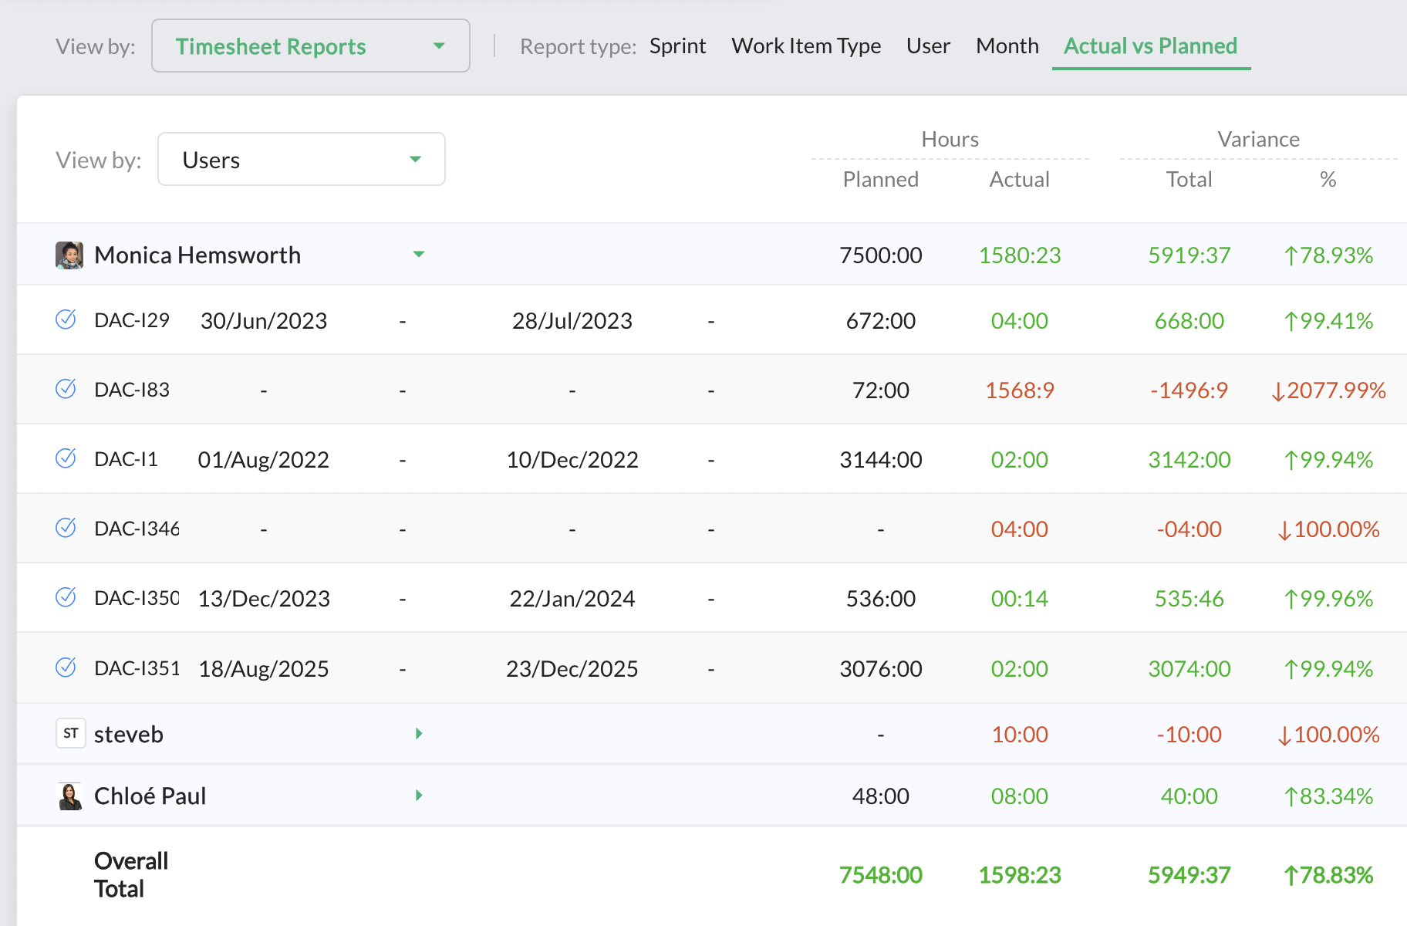Screen dimensions: 1407x926
Task: Click the task icon beside DAC-I29
Action: pos(66,319)
